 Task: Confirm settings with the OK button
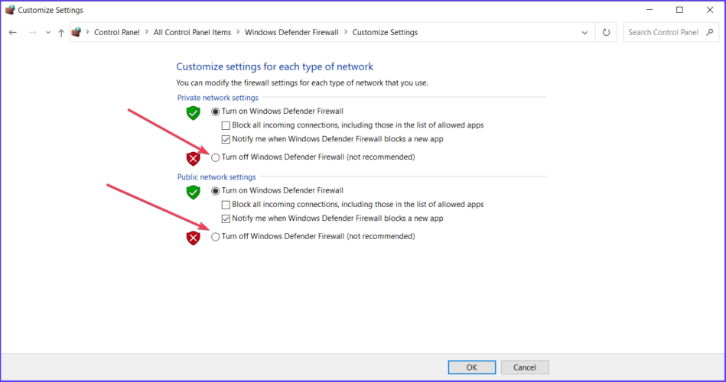[472, 367]
